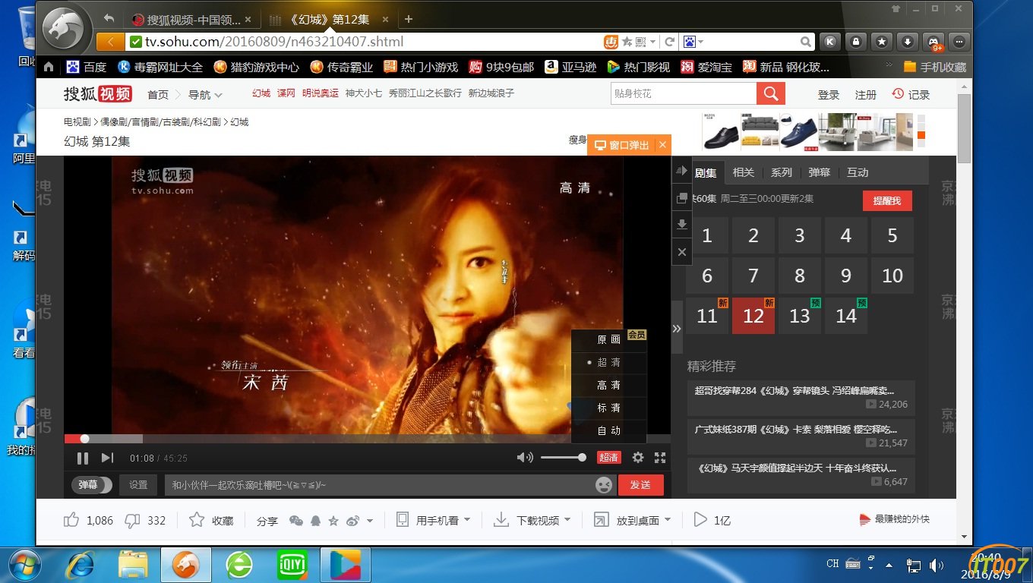The width and height of the screenshot is (1033, 583).
Task: Click the site search box 贴身校花
Action: [x=684, y=93]
